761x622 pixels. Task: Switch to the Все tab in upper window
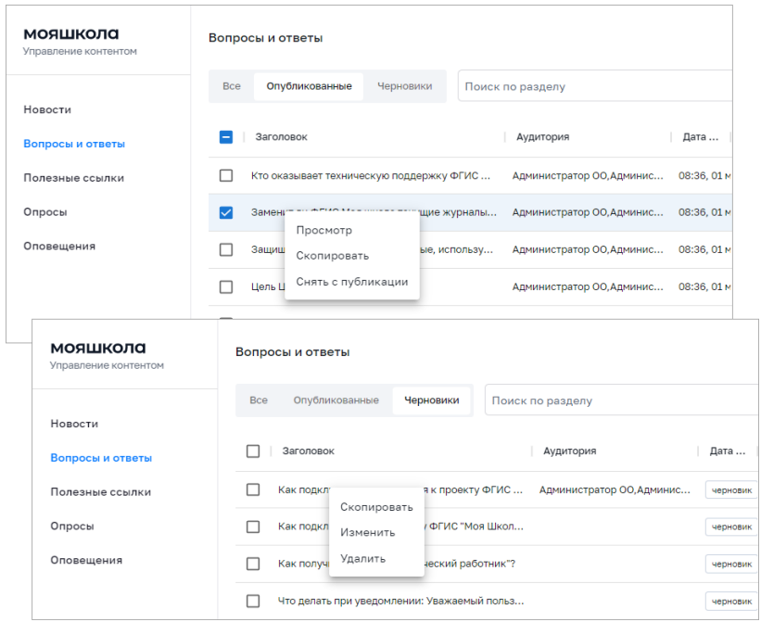click(x=232, y=86)
